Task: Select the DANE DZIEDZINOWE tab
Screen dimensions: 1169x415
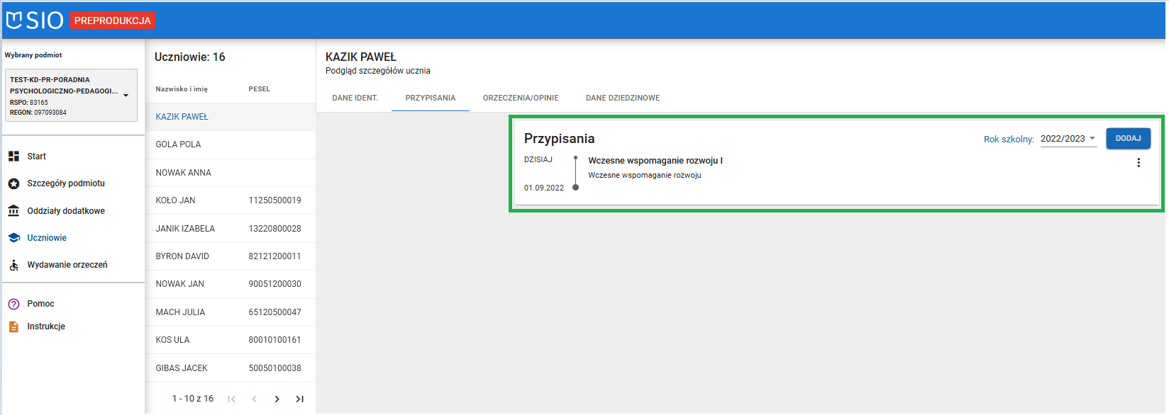Action: 622,98
